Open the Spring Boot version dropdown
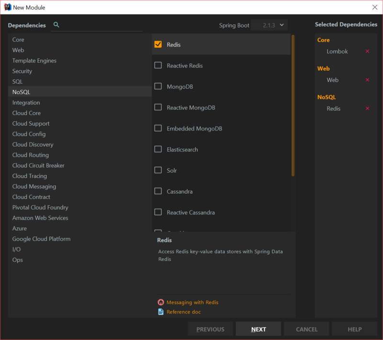The image size is (383, 340). pyautogui.click(x=269, y=25)
